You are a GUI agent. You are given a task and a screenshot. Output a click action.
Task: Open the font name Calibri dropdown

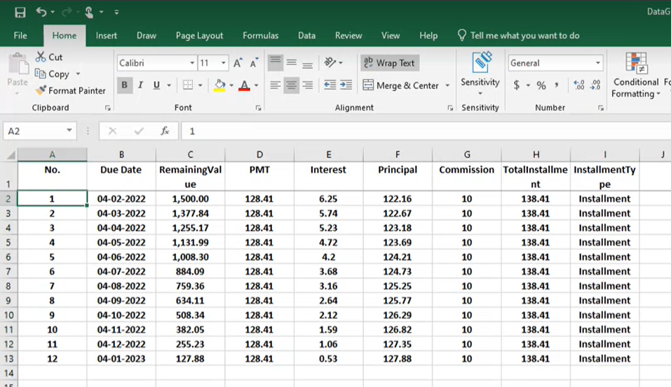click(192, 63)
